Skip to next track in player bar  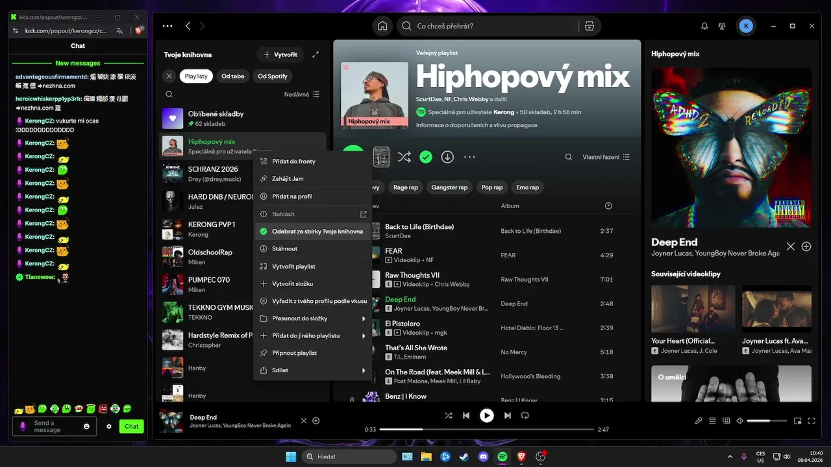(508, 416)
